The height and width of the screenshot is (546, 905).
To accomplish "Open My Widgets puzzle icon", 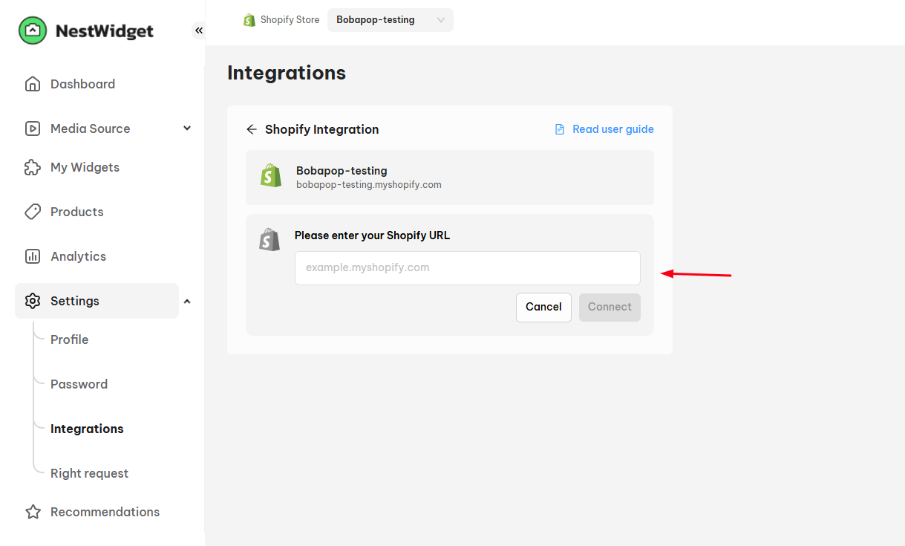I will click(x=33, y=167).
